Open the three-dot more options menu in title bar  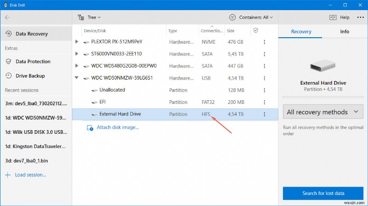pyautogui.click(x=359, y=17)
